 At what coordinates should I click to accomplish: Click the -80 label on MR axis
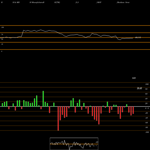point(146,127)
